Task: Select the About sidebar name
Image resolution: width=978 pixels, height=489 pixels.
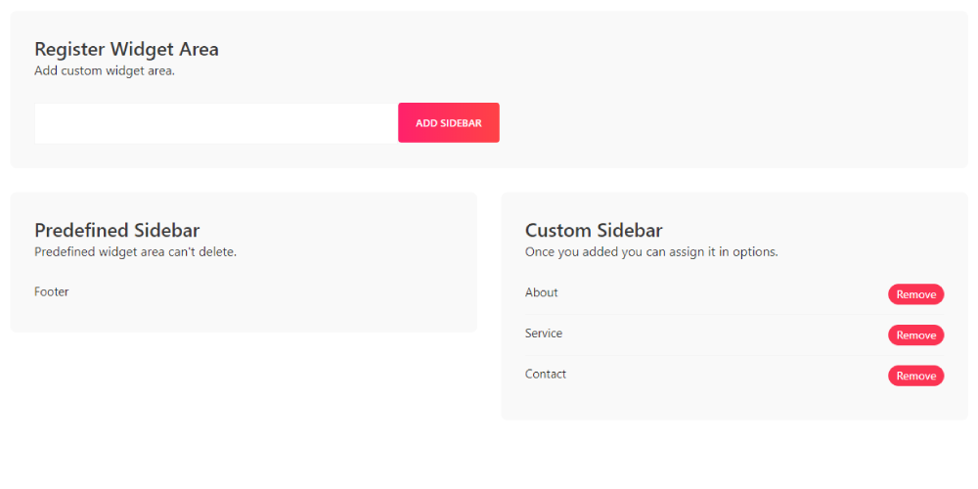Action: click(x=541, y=292)
